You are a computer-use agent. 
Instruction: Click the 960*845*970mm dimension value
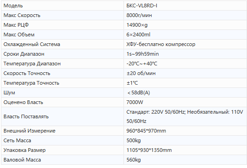click(146, 131)
